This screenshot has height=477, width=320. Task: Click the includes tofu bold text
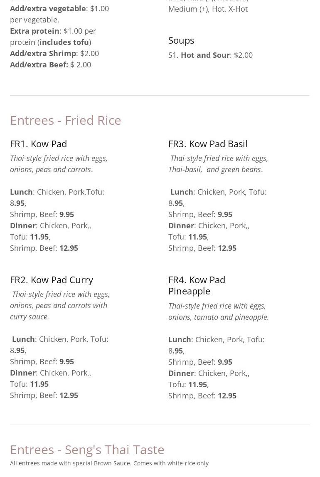tap(64, 42)
